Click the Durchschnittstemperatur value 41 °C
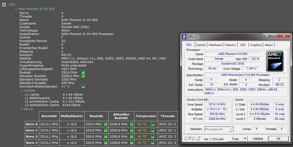293x147 pixels. click(66, 86)
